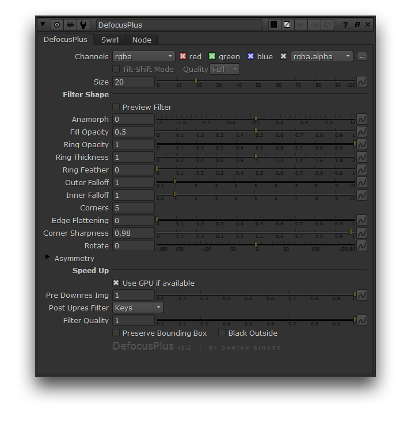Float the panel using the header icon

coord(357,25)
